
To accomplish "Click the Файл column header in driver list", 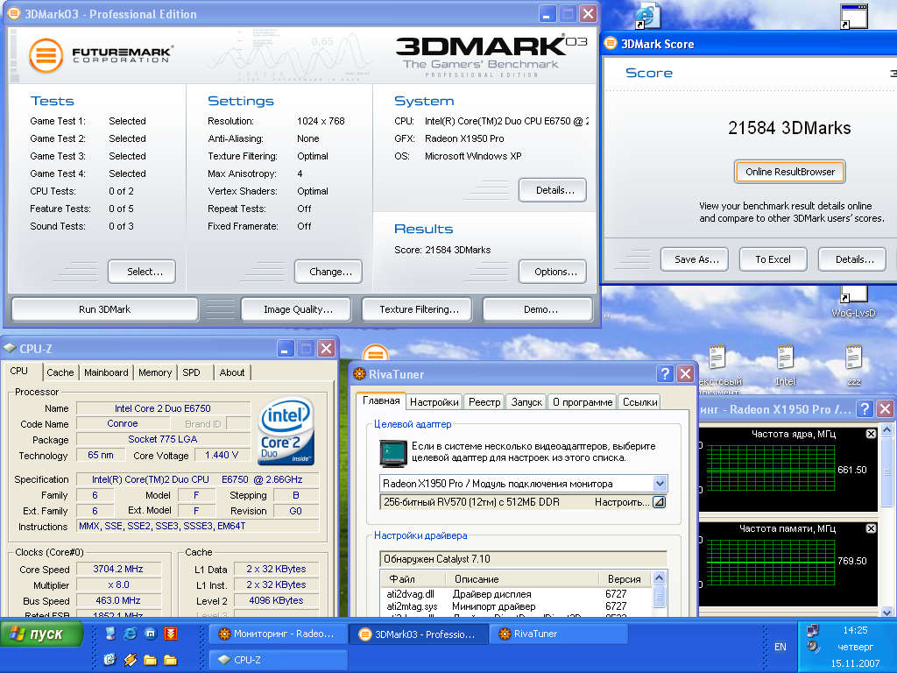I will pos(414,579).
